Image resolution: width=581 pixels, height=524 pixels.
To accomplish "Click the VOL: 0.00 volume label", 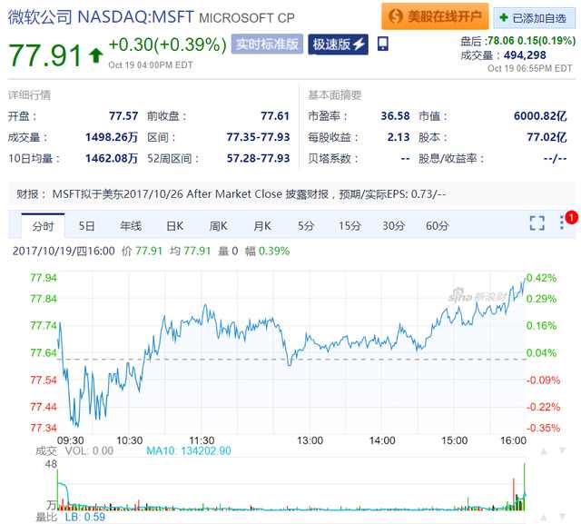I will pos(89,451).
